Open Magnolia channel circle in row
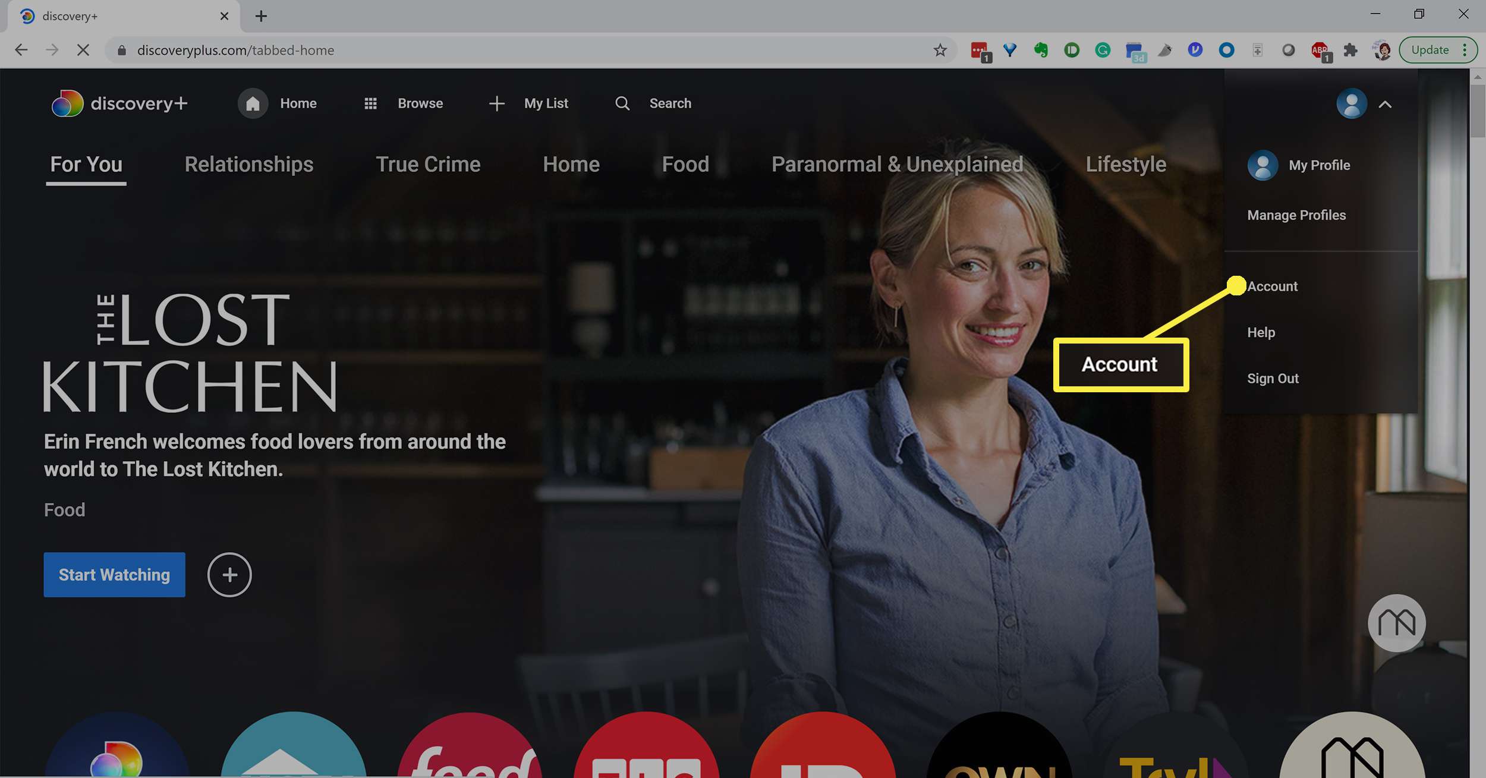 1352,745
